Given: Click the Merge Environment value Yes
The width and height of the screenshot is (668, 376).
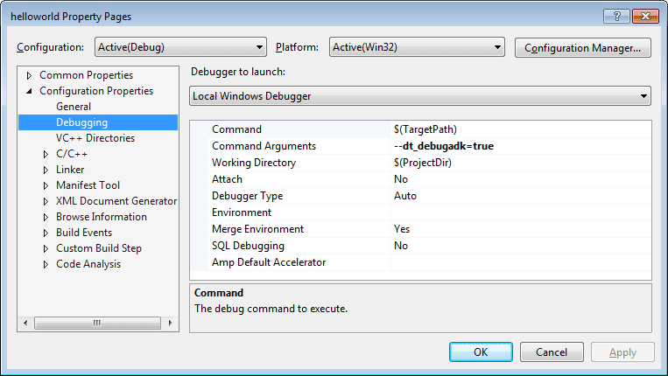Looking at the screenshot, I should pos(521,229).
